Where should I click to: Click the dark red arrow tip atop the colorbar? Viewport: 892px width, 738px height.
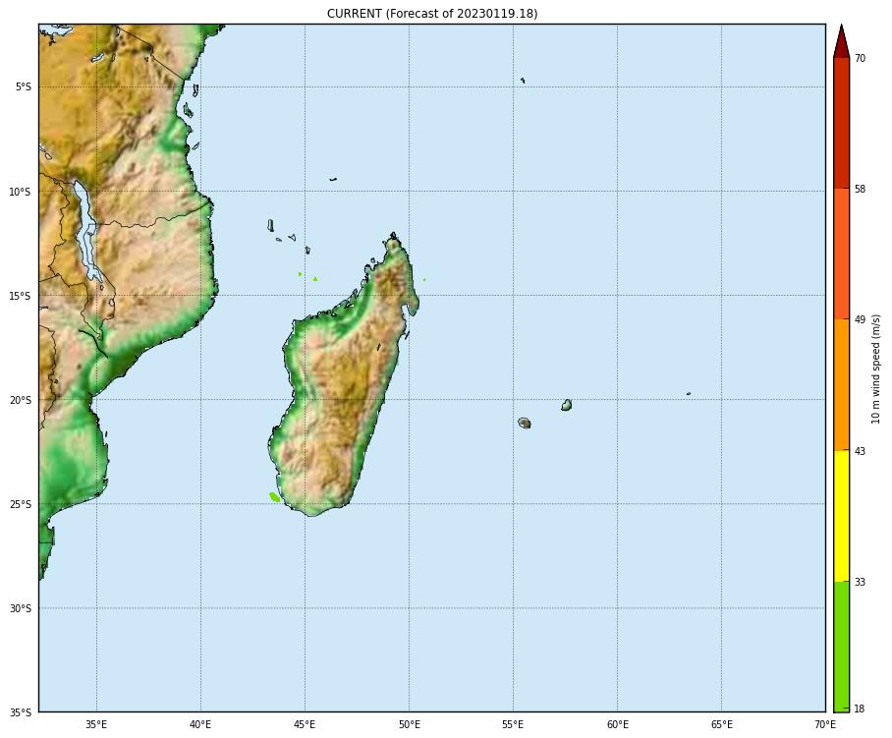(x=841, y=41)
